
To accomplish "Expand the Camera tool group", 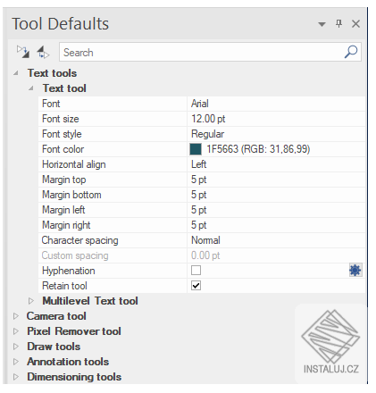I will [16, 316].
